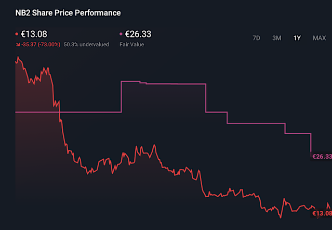Click the €13.08 tag at chart's right edge

point(322,213)
